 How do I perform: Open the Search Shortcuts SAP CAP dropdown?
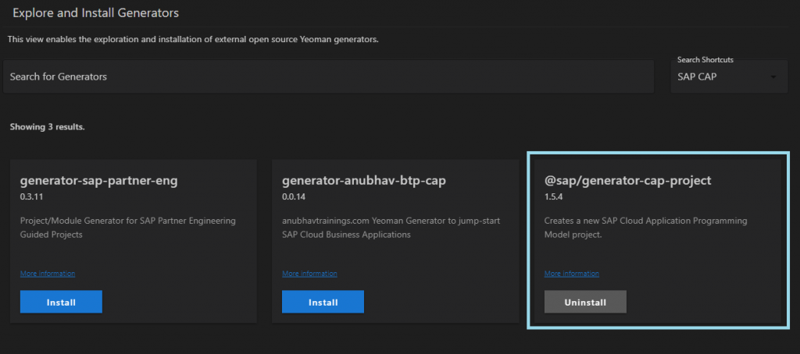click(729, 77)
